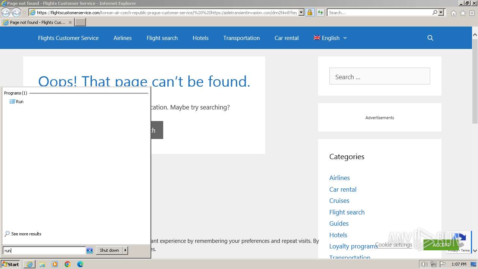Click the Internet Explorer address bar URL

(x=167, y=12)
